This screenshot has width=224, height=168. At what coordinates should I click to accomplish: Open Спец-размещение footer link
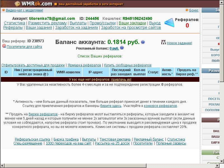pyautogui.click(x=28, y=143)
